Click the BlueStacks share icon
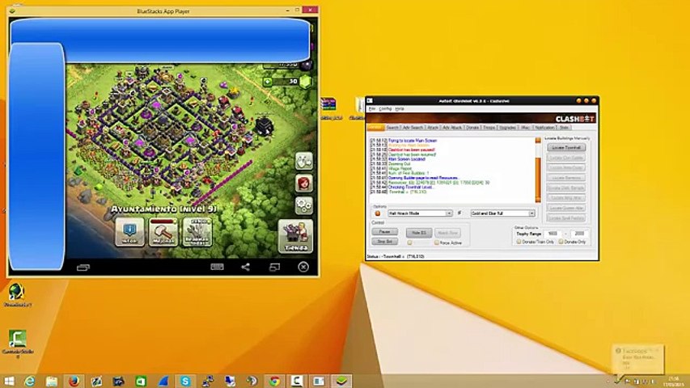 (246, 267)
